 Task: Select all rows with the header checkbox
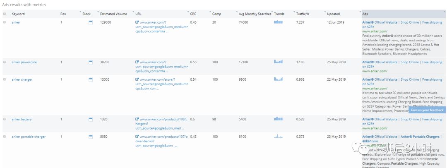4,14
